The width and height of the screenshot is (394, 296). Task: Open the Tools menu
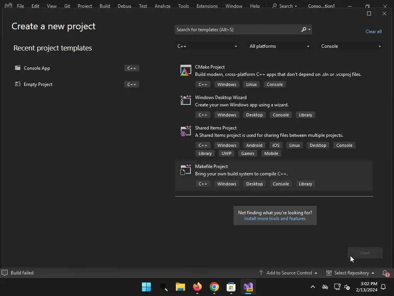click(184, 6)
